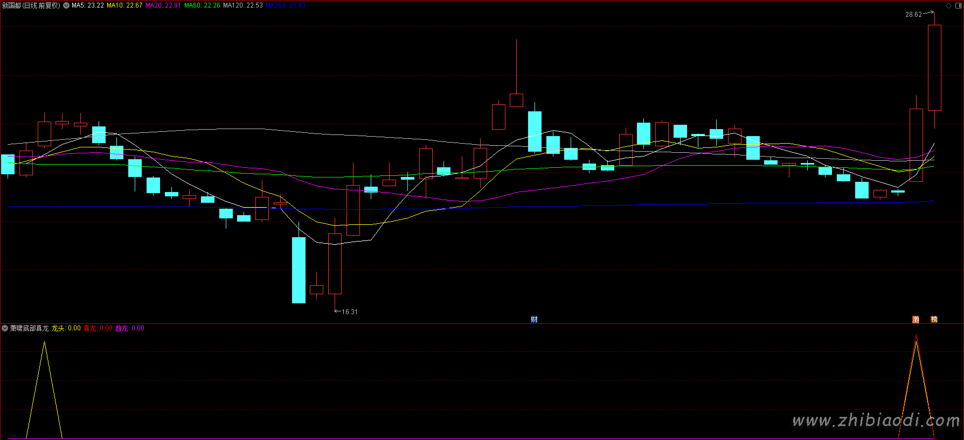Click the 榜 marker icon
964x440 pixels.
(x=934, y=320)
